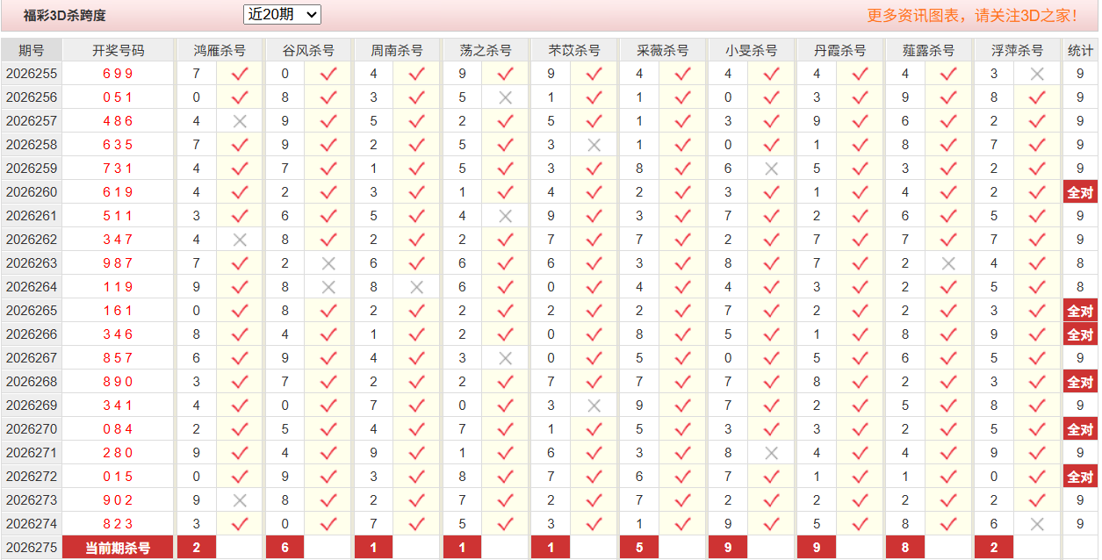Click the red check mark for 鸿雁杀号 in row 2026255
The image size is (1102, 560).
point(240,74)
